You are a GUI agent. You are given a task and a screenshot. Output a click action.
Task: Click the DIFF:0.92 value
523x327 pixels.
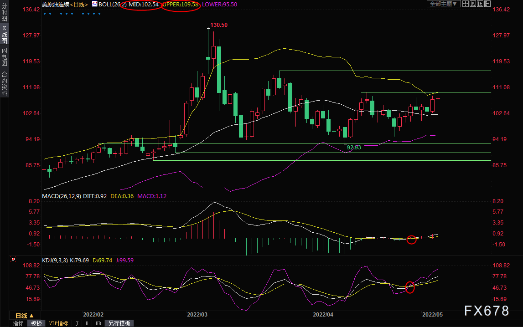pos(95,196)
